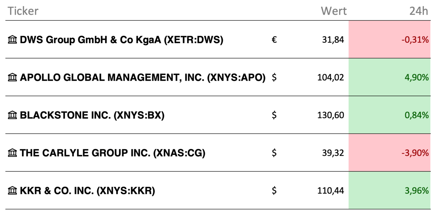The height and width of the screenshot is (217, 438).
Task: Click the green 4,90% change cell
Action: (390, 77)
